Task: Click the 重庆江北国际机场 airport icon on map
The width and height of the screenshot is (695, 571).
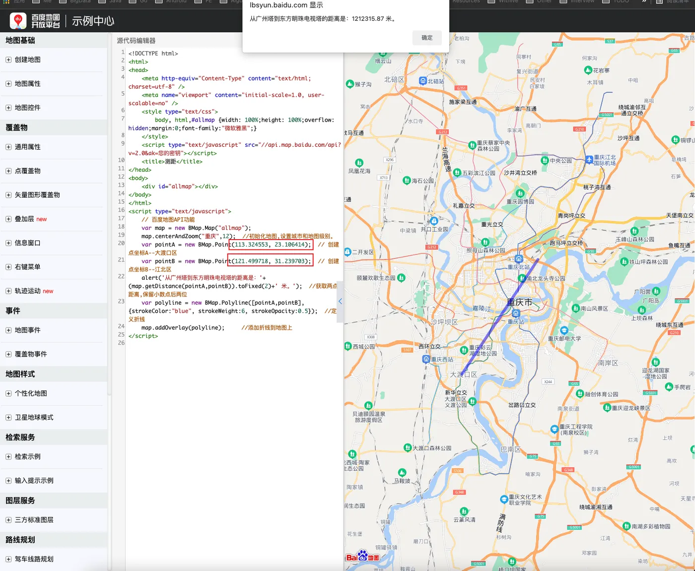Action: click(589, 159)
